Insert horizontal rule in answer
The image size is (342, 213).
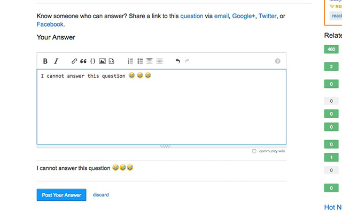click(x=159, y=61)
